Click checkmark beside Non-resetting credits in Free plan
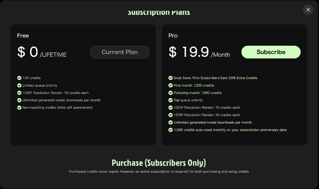Viewport: 319px width, 189px height. pyautogui.click(x=19, y=108)
